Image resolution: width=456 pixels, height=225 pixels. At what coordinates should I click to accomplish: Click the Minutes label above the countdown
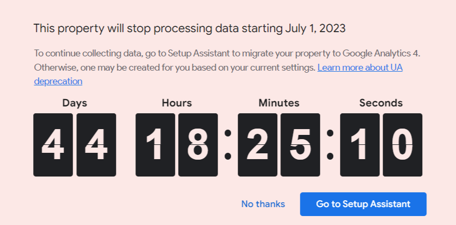[279, 103]
